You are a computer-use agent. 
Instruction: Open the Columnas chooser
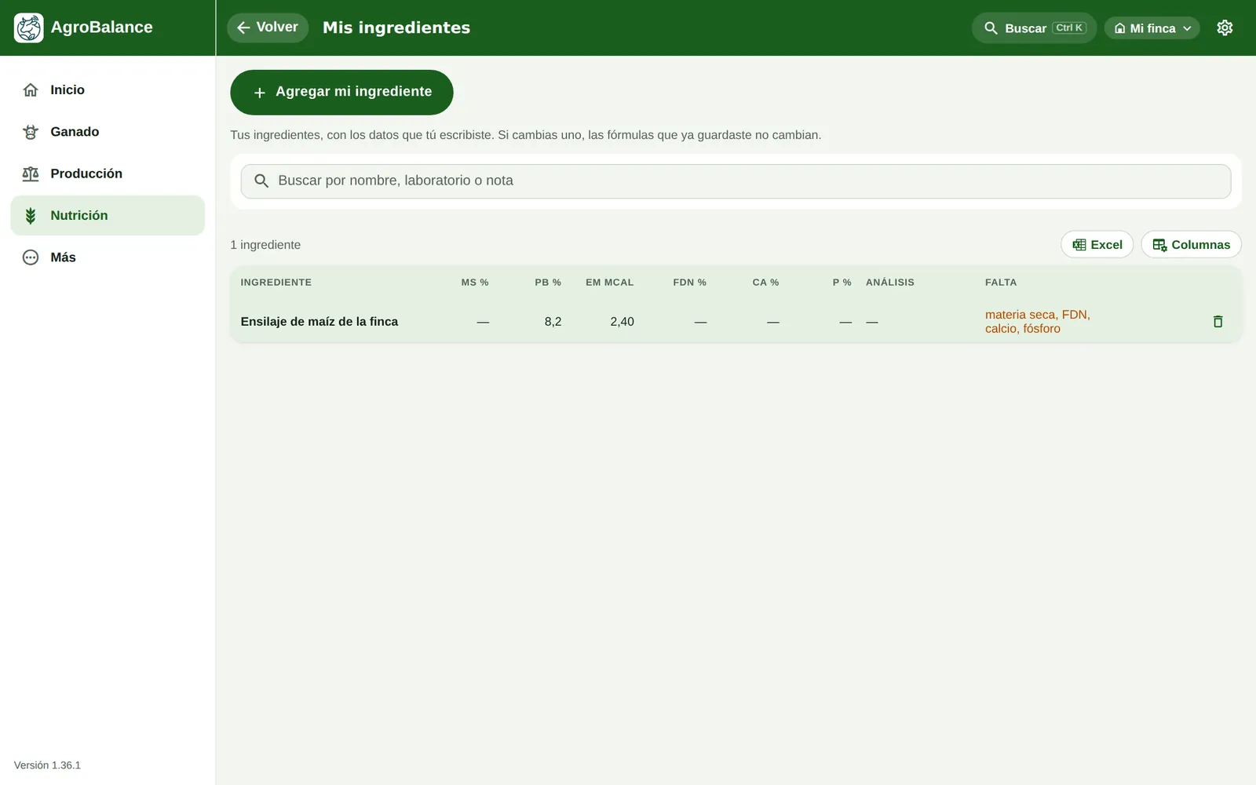1191,245
